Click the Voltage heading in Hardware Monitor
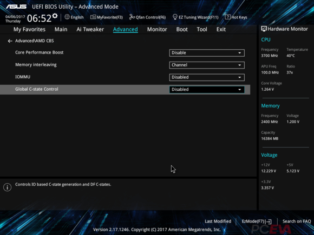The image size is (314, 235). point(269,155)
